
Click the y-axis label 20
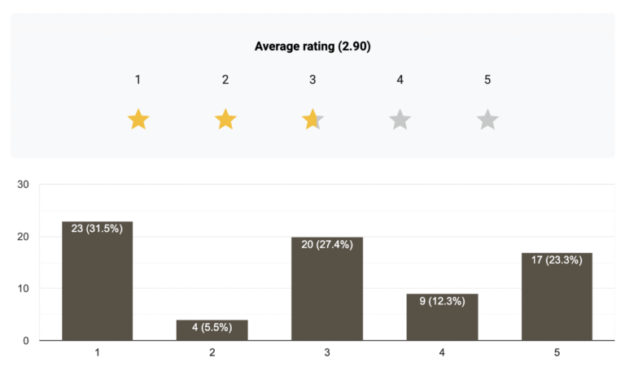pyautogui.click(x=23, y=237)
